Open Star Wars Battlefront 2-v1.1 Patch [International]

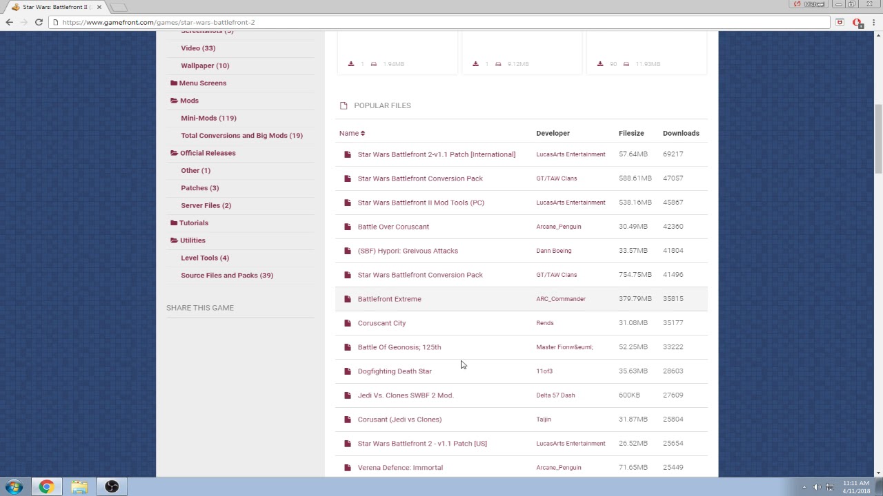tap(437, 154)
